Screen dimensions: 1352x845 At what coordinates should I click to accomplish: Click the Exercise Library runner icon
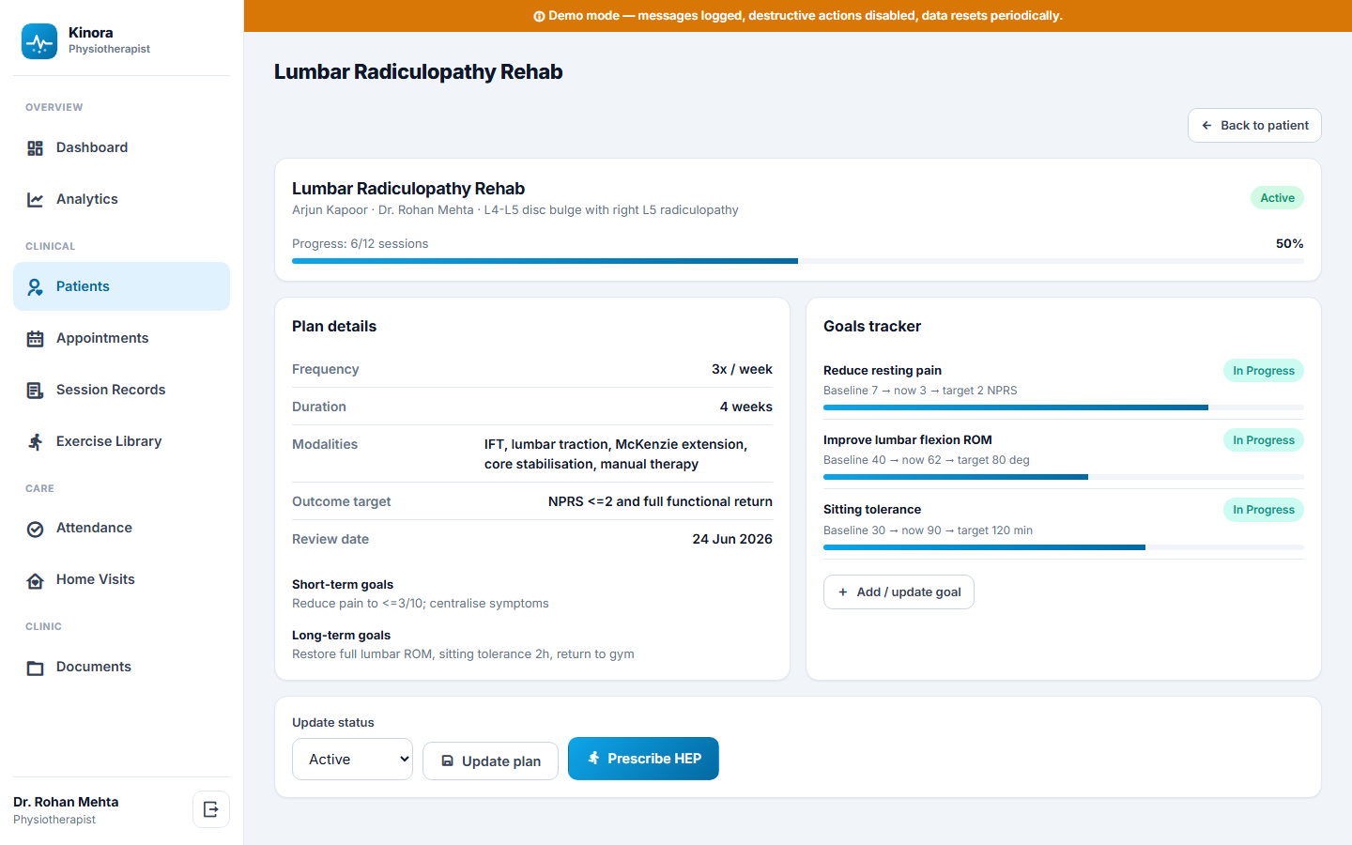36,442
